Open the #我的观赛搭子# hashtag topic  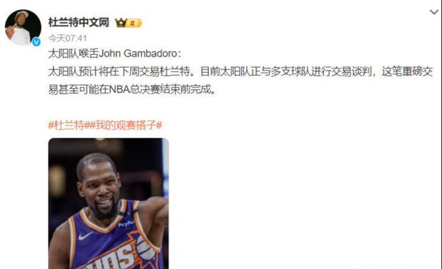click(123, 124)
